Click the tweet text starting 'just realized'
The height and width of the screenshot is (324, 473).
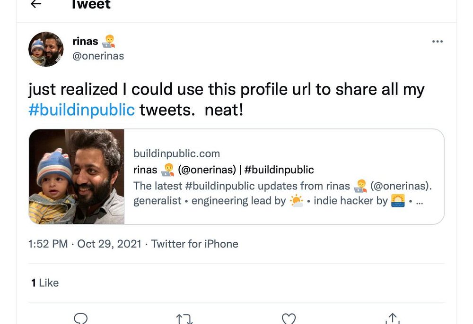pos(226,90)
